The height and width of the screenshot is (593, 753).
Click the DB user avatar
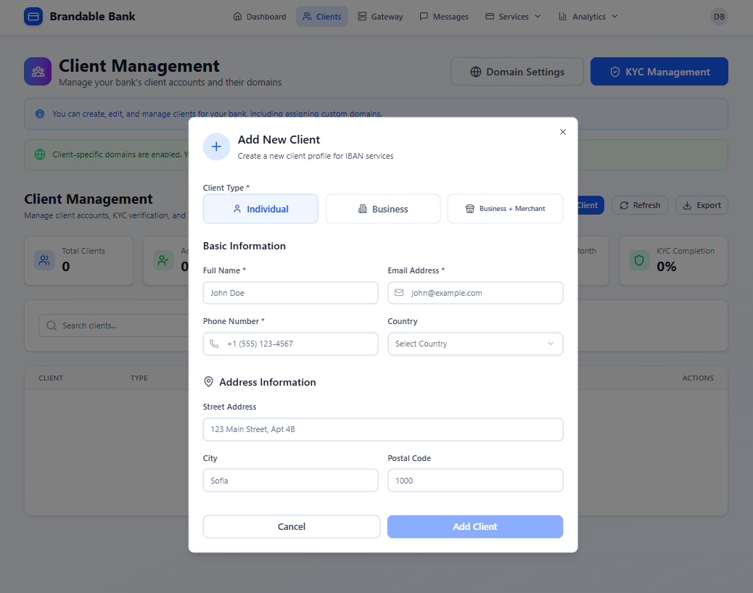pos(718,16)
